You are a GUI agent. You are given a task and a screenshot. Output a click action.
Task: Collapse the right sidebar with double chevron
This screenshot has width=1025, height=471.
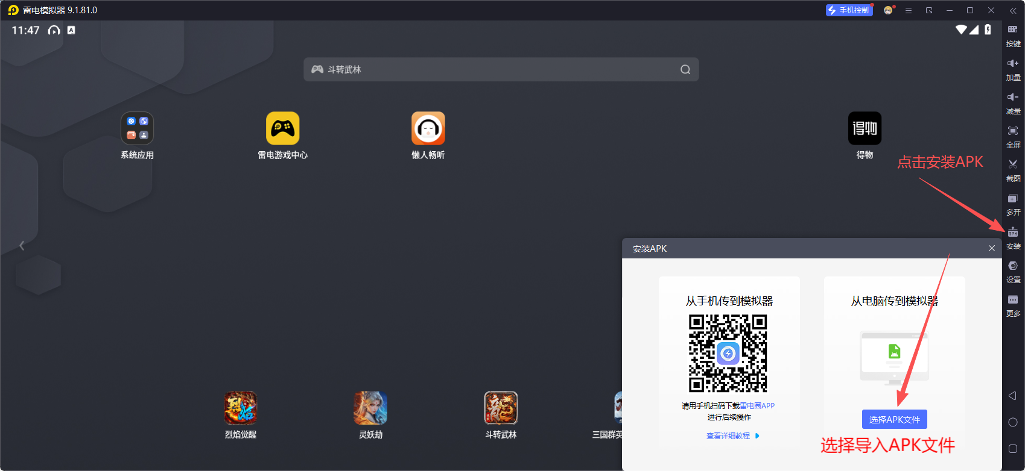point(1013,10)
